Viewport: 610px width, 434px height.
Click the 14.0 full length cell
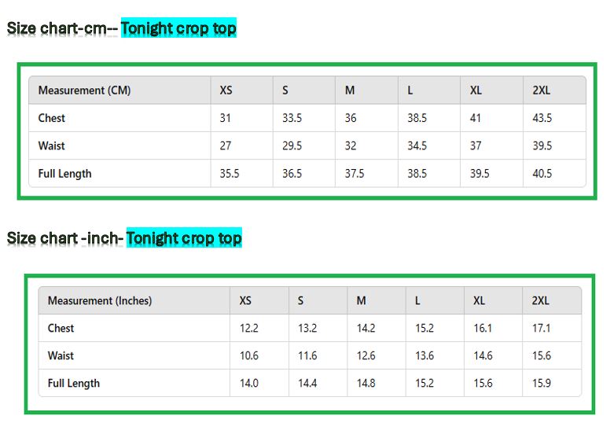pos(249,383)
